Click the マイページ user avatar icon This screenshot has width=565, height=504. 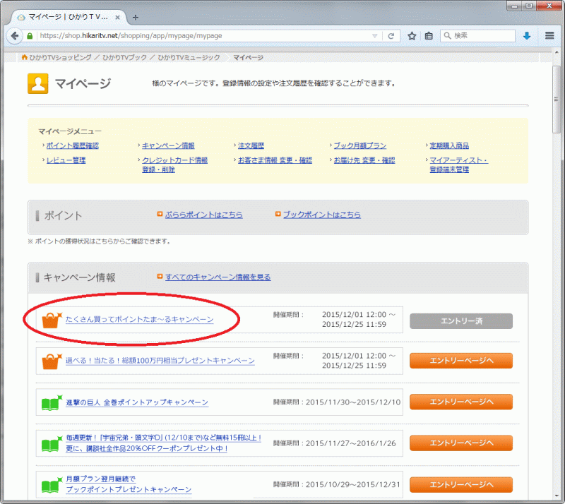[38, 83]
